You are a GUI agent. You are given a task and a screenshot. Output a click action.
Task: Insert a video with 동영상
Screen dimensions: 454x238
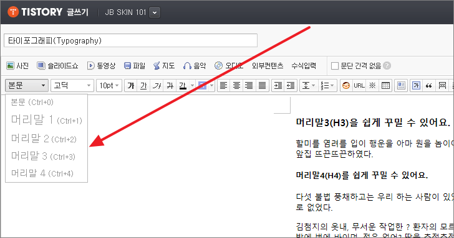coord(101,66)
